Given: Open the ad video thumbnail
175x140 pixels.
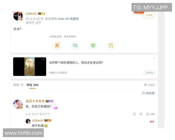Looking at the screenshot, I should (29, 67).
